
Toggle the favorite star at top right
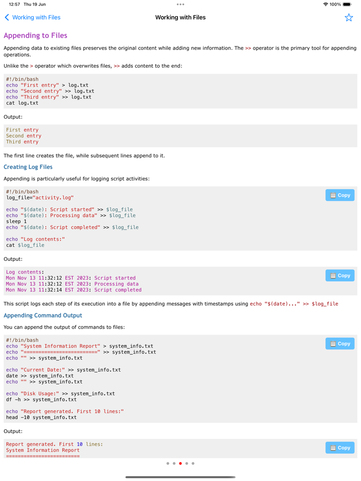[x=349, y=17]
